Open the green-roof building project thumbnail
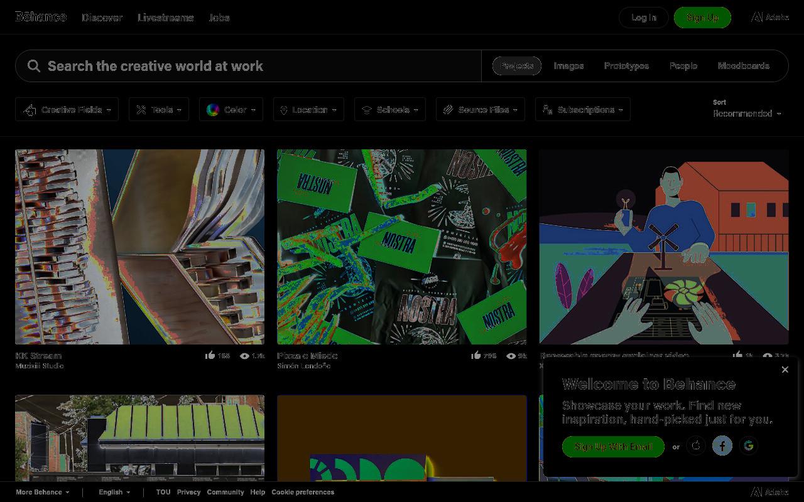Screen dimensions: 804x502 (139, 438)
